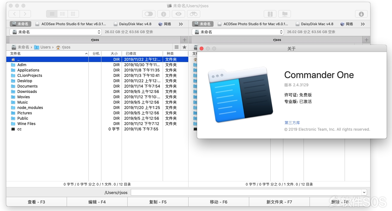The height and width of the screenshot is (211, 392).
Task: Open 网络 in left drive bar
Action: pyautogui.click(x=165, y=24)
